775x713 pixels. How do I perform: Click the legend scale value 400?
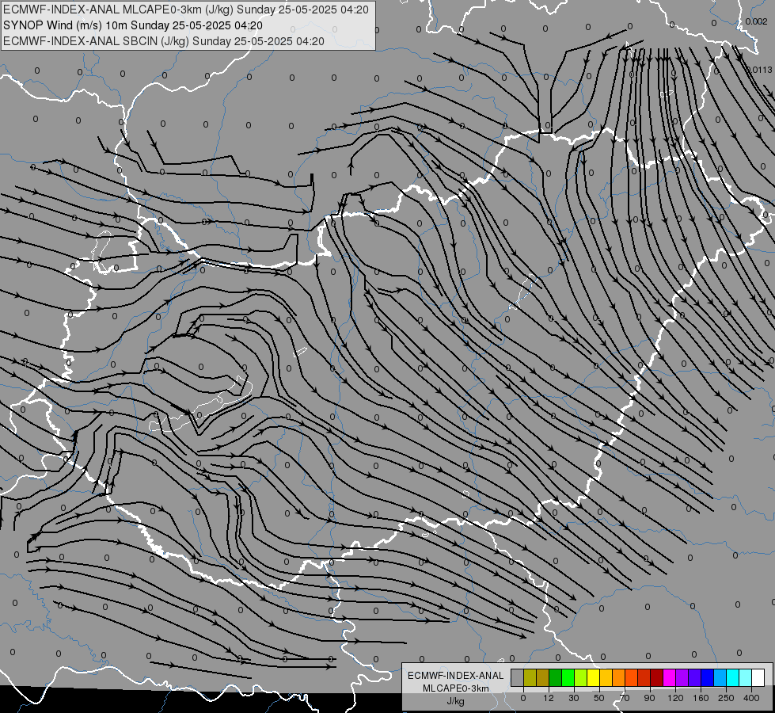tap(751, 698)
